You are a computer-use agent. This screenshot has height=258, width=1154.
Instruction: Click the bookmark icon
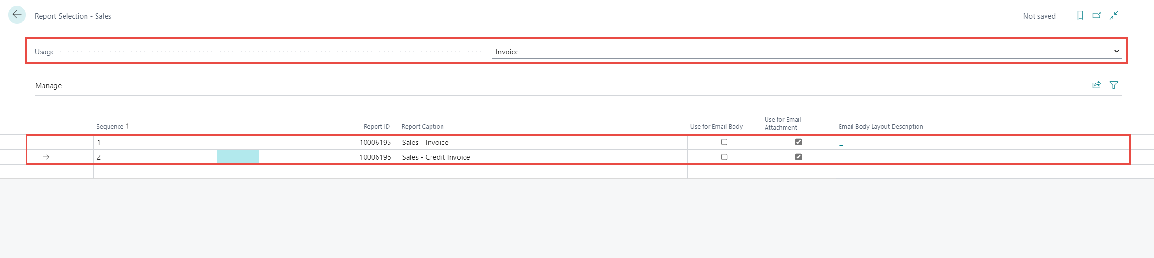(x=1080, y=15)
